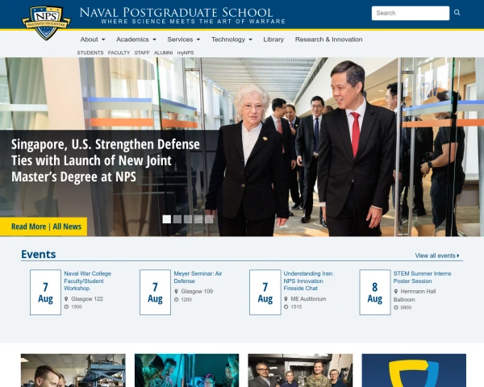
Task: Click the 'Events' section heading
Action: [39, 254]
